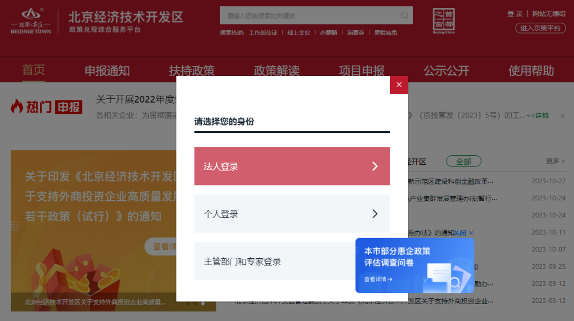Screen dimensions: 574x321
Task: Open the 申报通知 menu tab
Action: (x=107, y=71)
